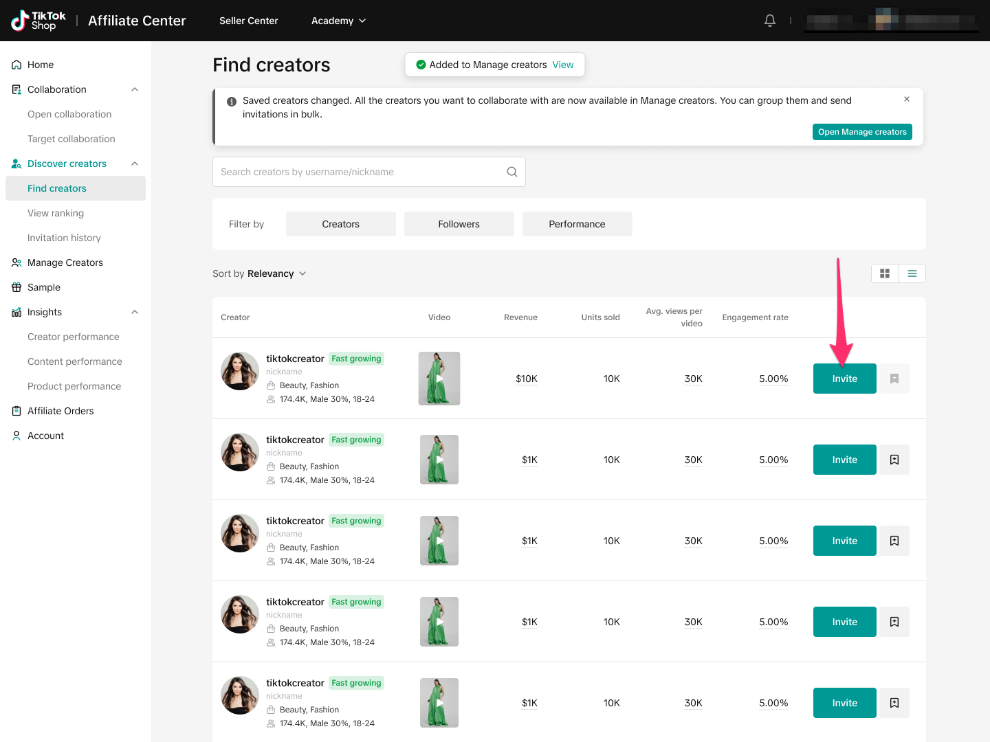Image resolution: width=990 pixels, height=742 pixels.
Task: Collapse the Collapse Collaboration sidebar section
Action: (135, 89)
